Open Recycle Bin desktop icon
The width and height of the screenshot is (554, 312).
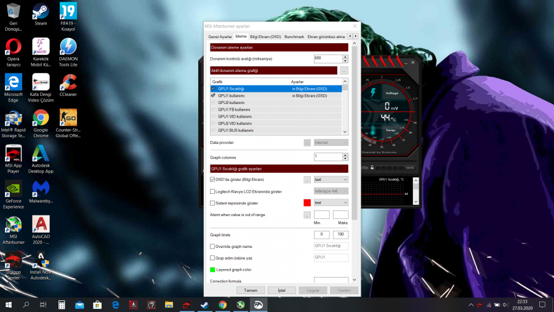click(x=13, y=17)
